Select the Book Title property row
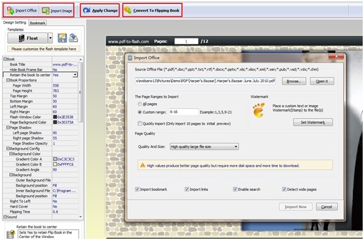 point(40,65)
